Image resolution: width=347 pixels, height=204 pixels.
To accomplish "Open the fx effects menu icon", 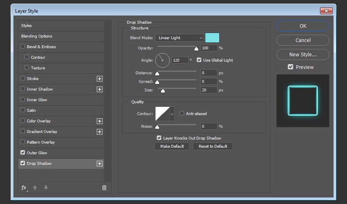I will pyautogui.click(x=24, y=188).
